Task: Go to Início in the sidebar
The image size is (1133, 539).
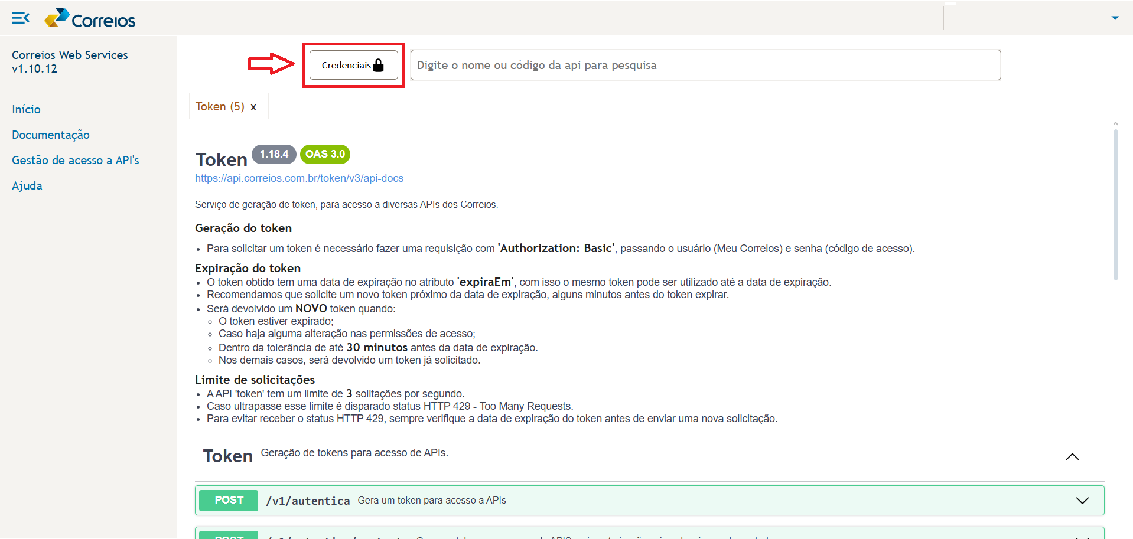Action: click(x=26, y=109)
